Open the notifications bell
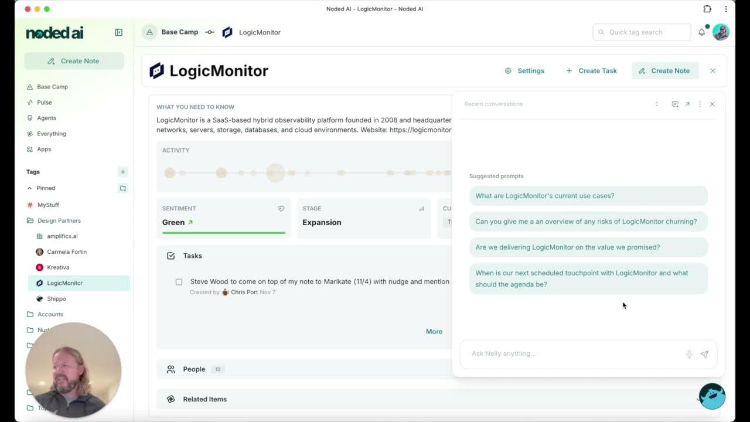The image size is (750, 422). pyautogui.click(x=701, y=32)
